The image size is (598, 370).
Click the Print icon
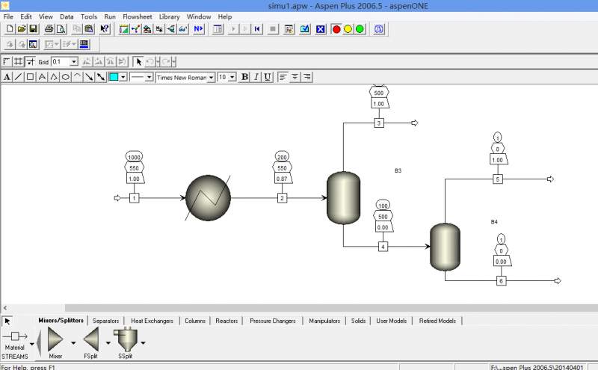[49, 29]
